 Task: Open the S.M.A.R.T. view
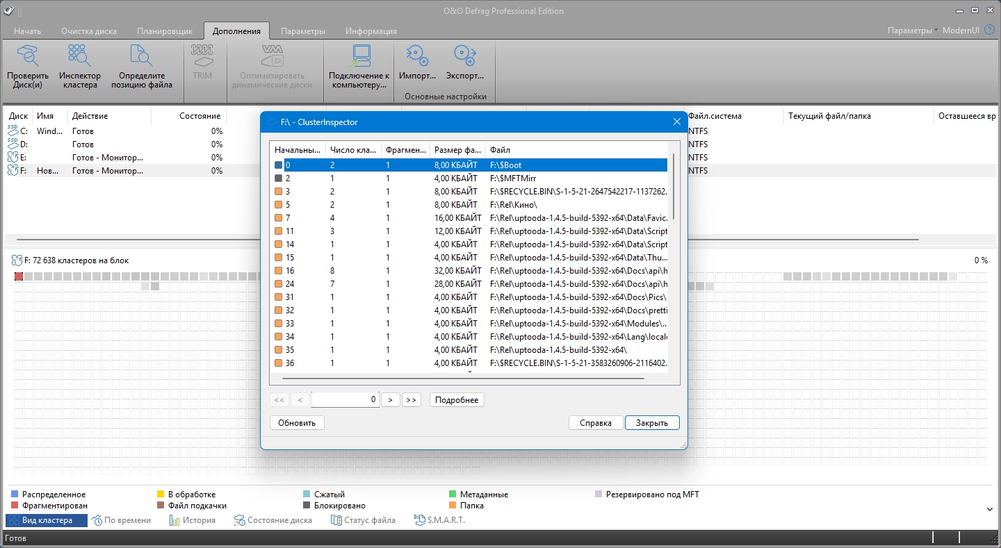coord(439,520)
